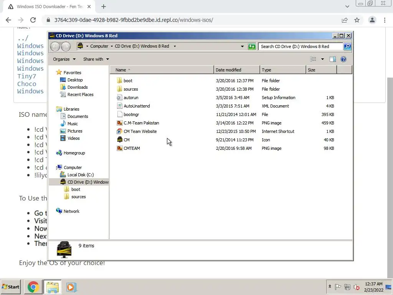Open Chrome profile avatar icon
393x295 pixels.
click(x=372, y=20)
